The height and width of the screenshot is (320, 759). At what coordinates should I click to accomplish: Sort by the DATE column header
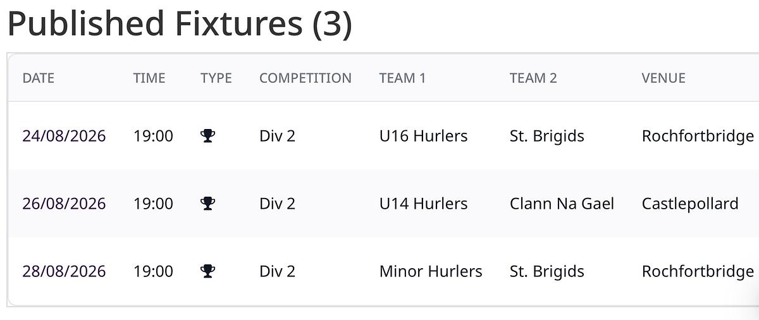click(x=38, y=78)
